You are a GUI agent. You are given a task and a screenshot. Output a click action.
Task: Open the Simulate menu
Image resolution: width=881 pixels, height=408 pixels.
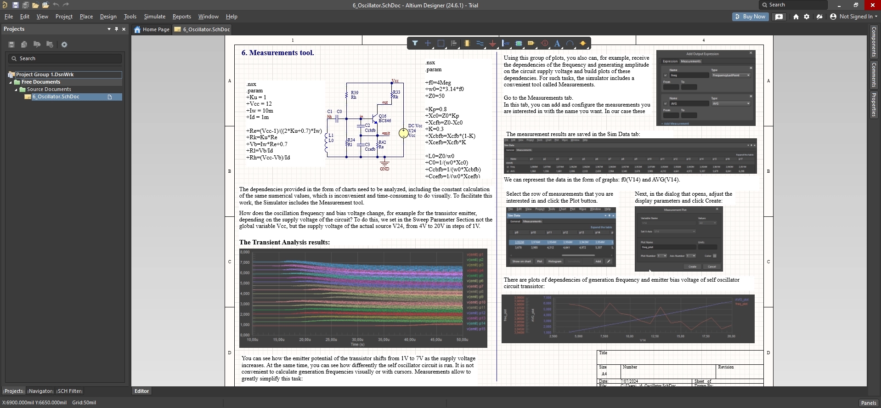(x=154, y=17)
